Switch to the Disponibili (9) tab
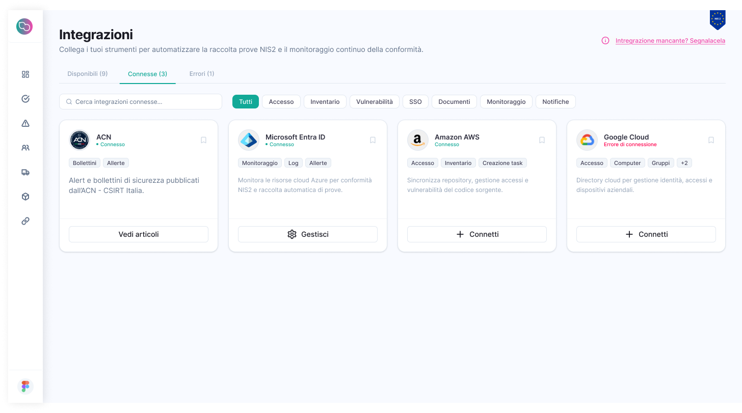This screenshot has width=742, height=413. [88, 74]
